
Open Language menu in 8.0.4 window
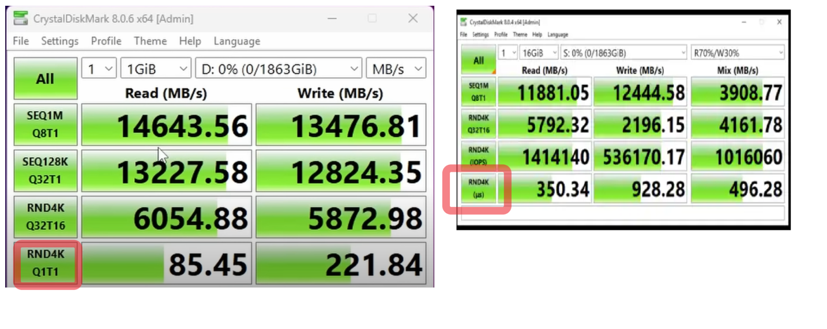(558, 35)
